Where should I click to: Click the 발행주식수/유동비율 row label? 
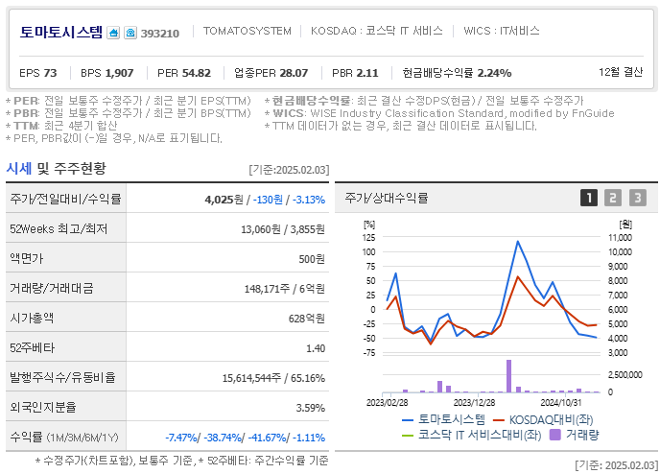point(62,377)
